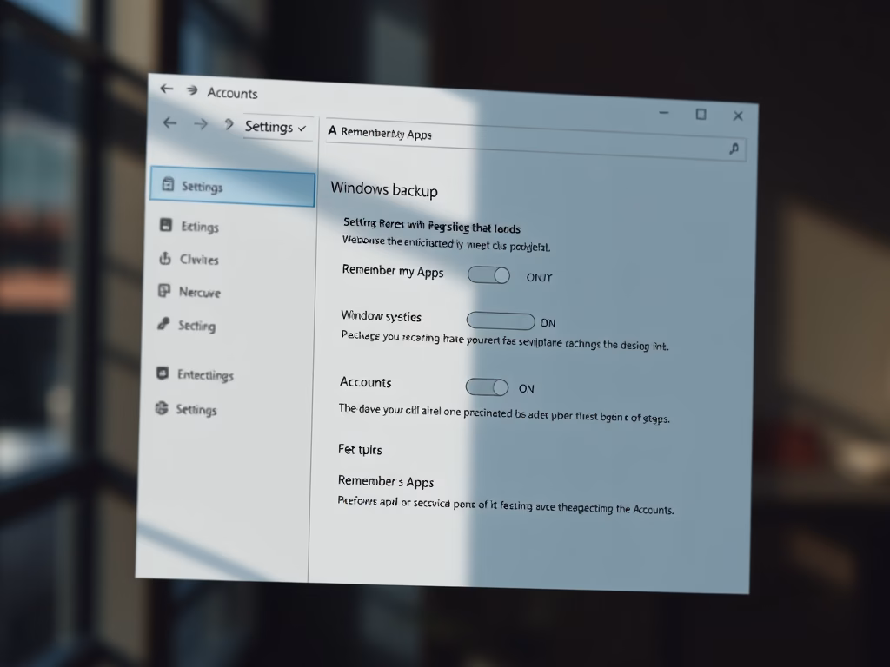Click the icon in highlighted Settings item

(x=168, y=184)
